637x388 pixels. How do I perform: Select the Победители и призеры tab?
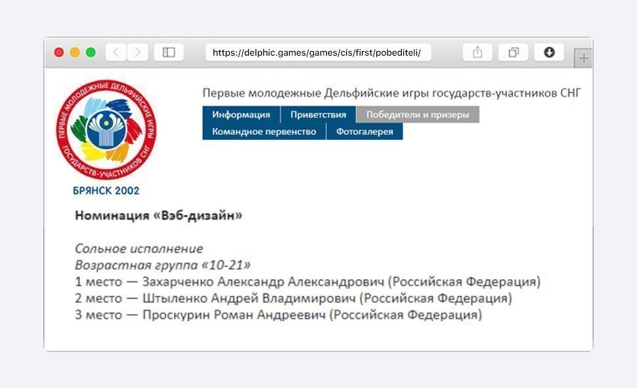click(x=418, y=114)
